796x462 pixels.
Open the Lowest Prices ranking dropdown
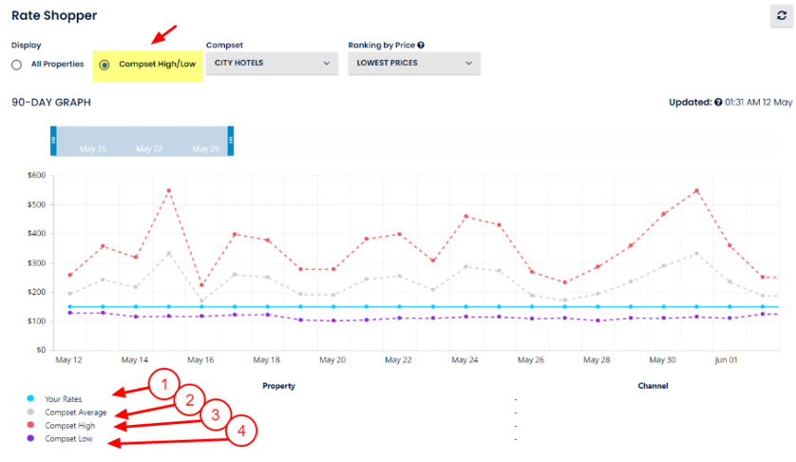414,64
